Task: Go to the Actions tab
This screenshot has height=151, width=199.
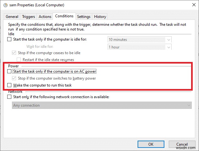Action: 45,17
